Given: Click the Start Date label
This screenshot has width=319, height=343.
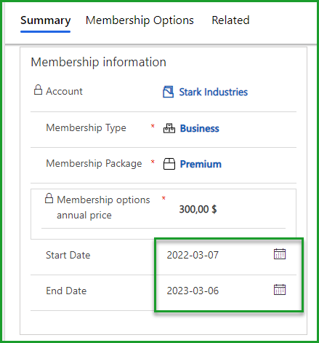Looking at the screenshot, I should pyautogui.click(x=68, y=255).
